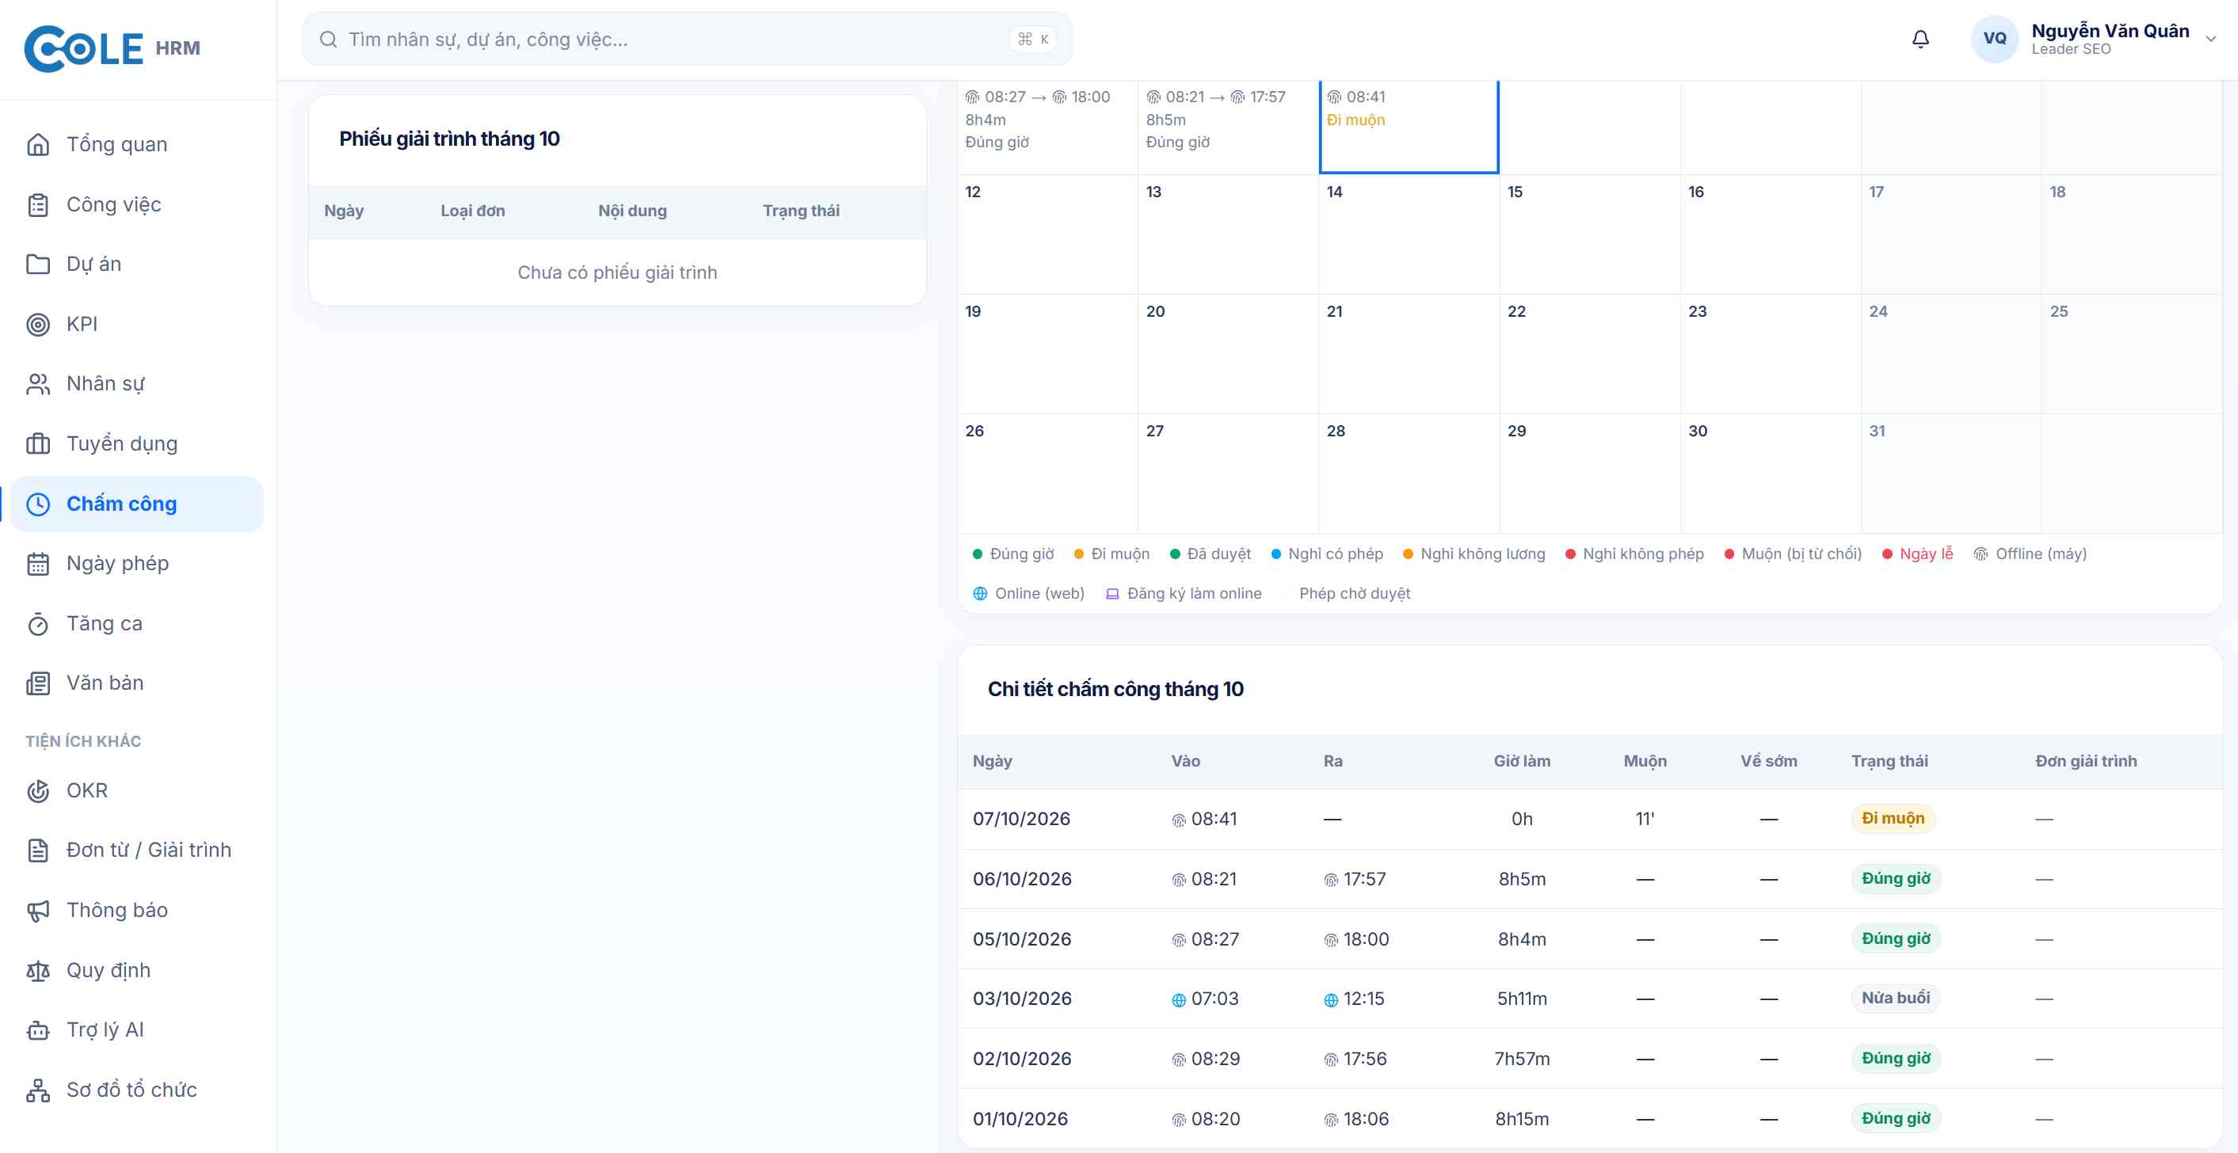Click the Đúng giờ badge for 01/10/2026
This screenshot has width=2238, height=1153.
tap(1896, 1118)
